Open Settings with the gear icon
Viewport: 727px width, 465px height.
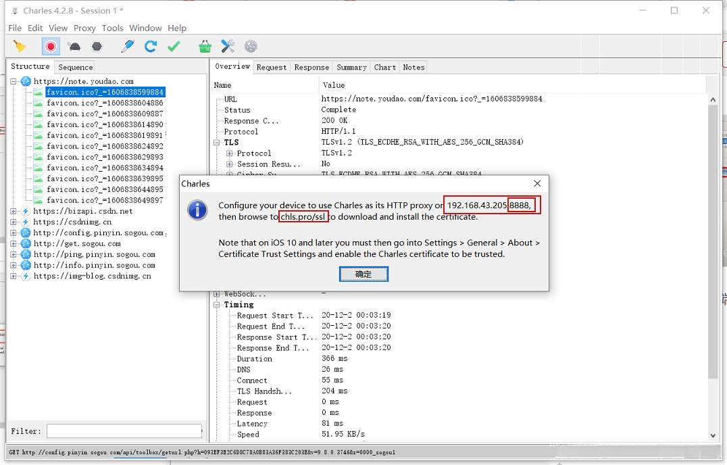(251, 47)
